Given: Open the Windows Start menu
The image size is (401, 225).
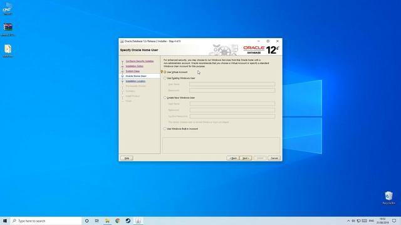Looking at the screenshot, I should (5, 221).
